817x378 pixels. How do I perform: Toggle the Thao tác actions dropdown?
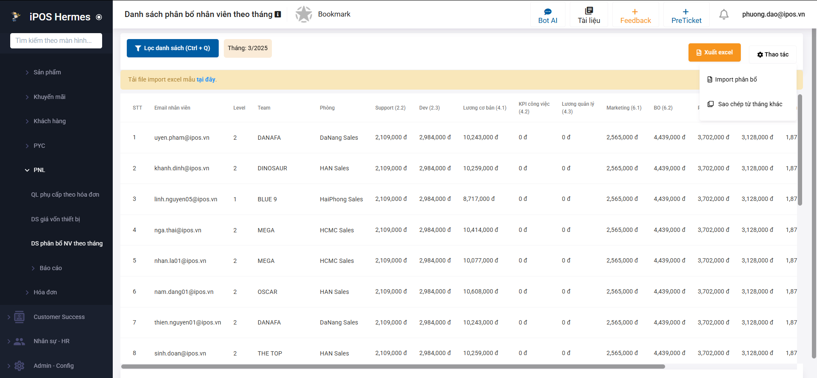coord(772,54)
